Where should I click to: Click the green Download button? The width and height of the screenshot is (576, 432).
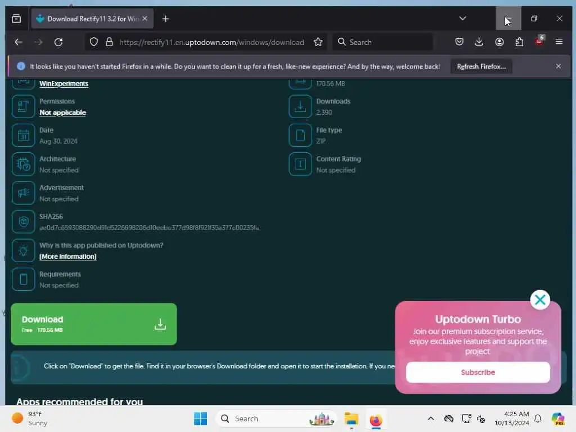pyautogui.click(x=94, y=324)
